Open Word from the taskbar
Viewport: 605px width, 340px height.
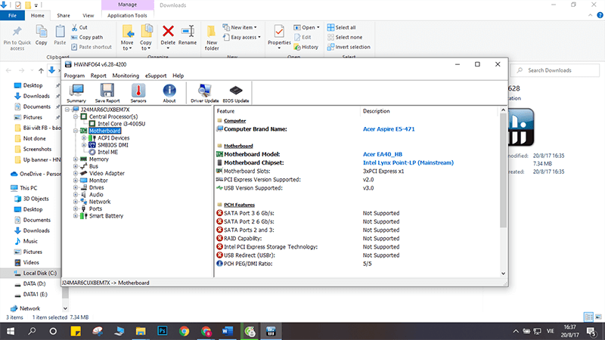pyautogui.click(x=228, y=331)
